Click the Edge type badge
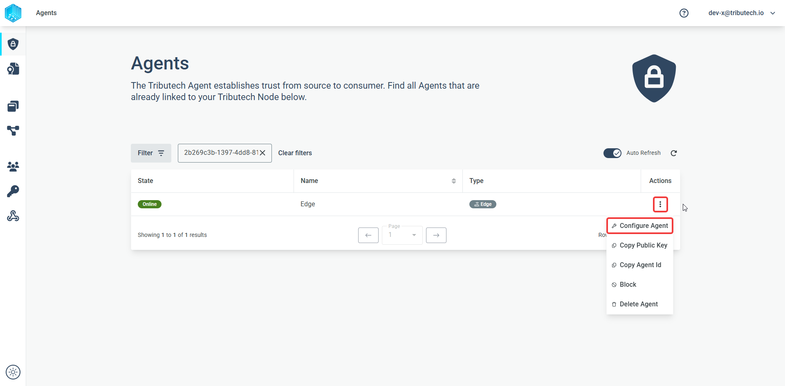 (x=483, y=204)
